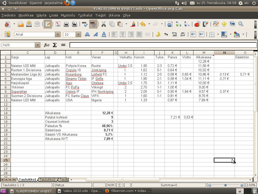Open the Muotoilu menu
The width and height of the screenshot is (258, 194).
tap(68, 15)
